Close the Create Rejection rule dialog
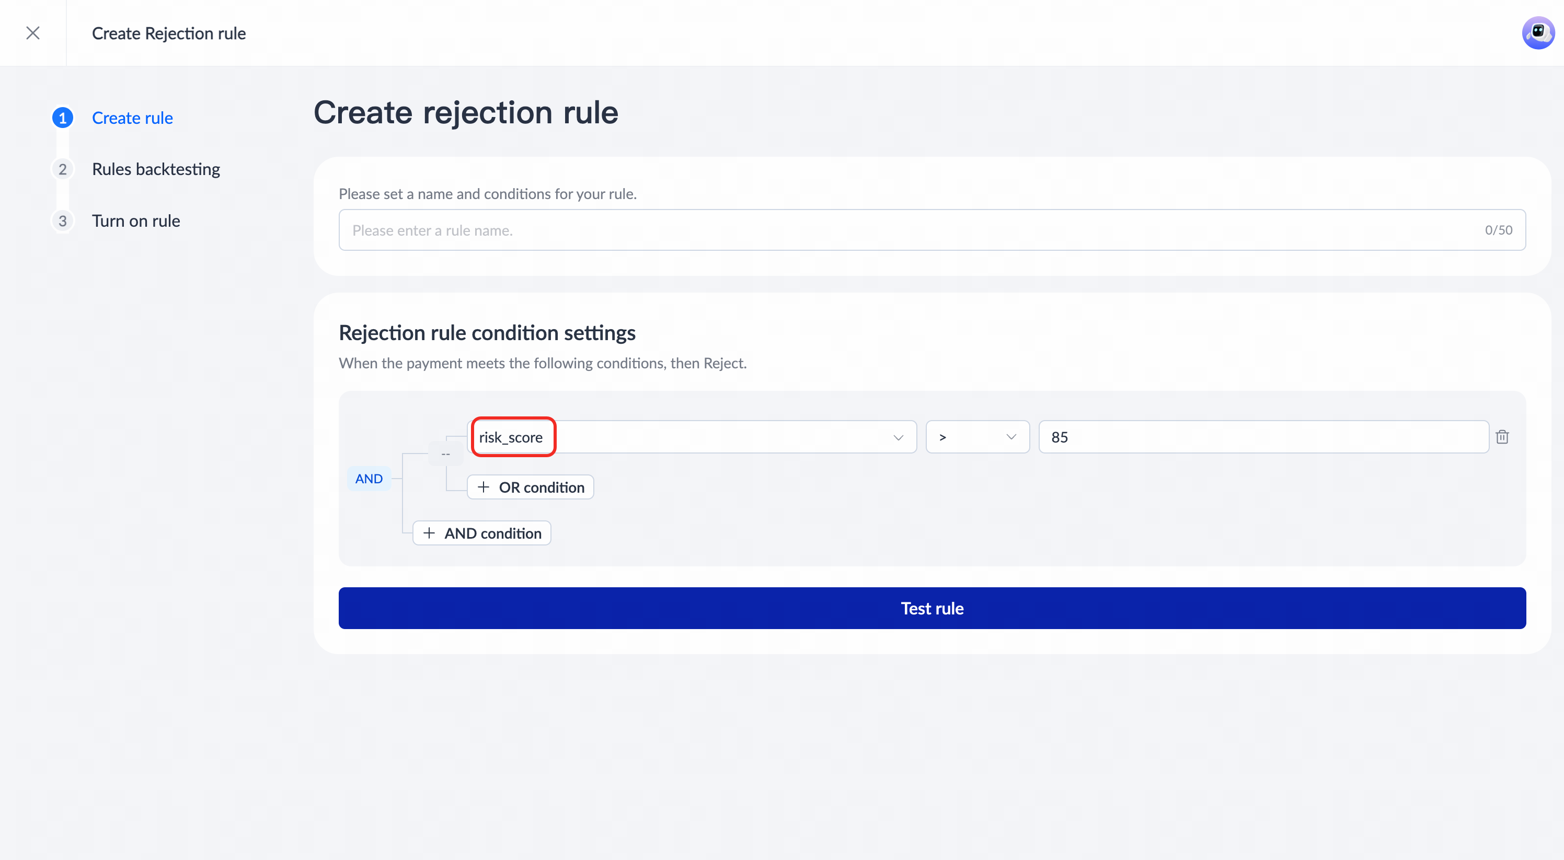 (x=33, y=33)
